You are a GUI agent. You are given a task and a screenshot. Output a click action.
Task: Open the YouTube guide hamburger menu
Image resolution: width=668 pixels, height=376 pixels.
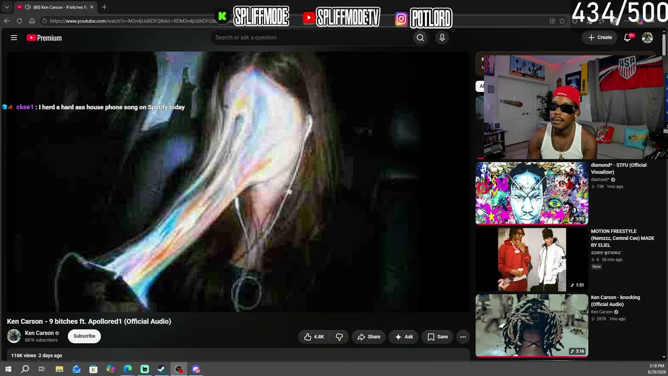click(14, 38)
